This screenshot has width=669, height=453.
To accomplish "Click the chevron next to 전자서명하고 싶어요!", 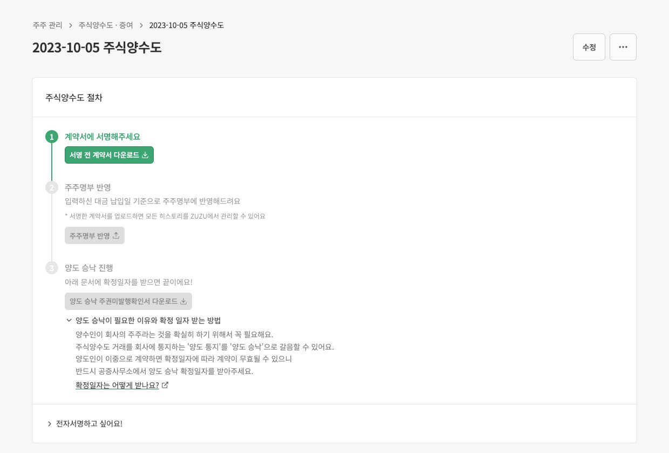I will [49, 423].
